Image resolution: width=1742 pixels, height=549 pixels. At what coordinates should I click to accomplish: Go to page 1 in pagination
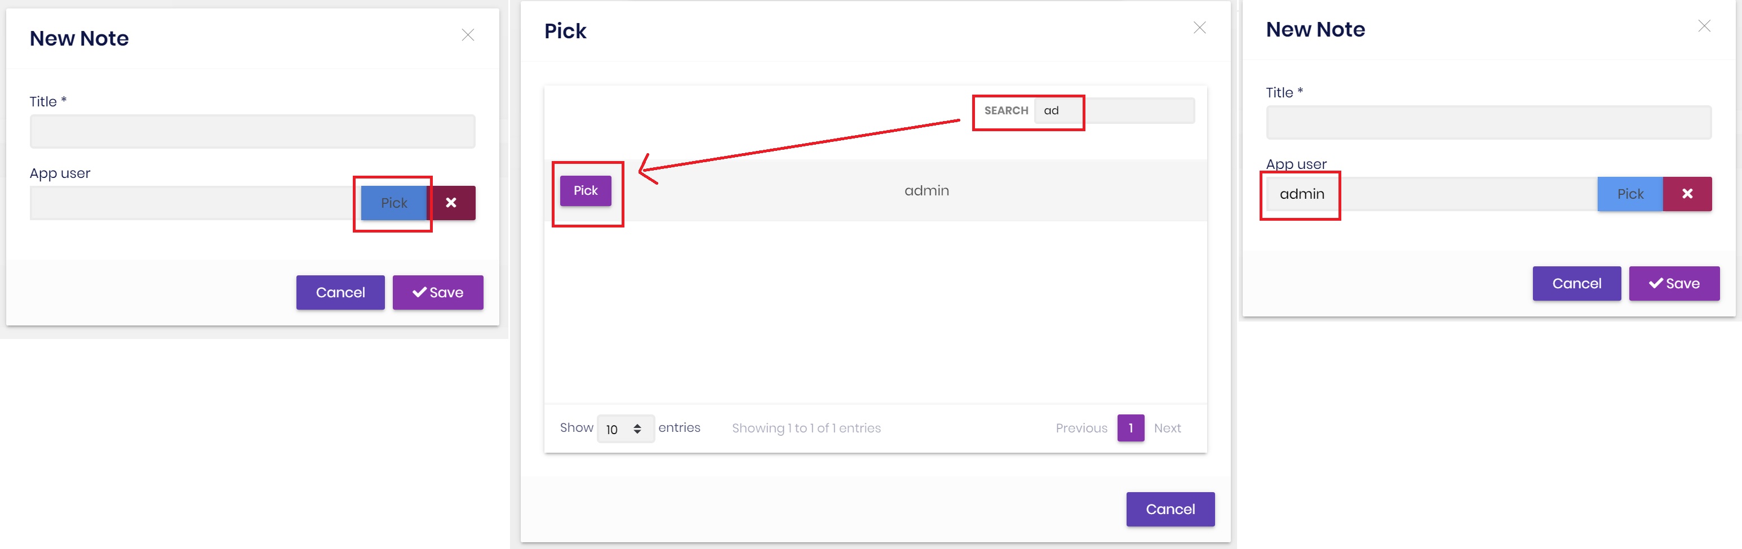tap(1130, 428)
